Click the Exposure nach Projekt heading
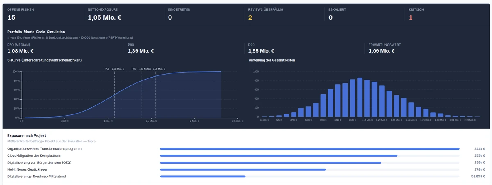Screen dimensions: 492x185 click(27, 135)
